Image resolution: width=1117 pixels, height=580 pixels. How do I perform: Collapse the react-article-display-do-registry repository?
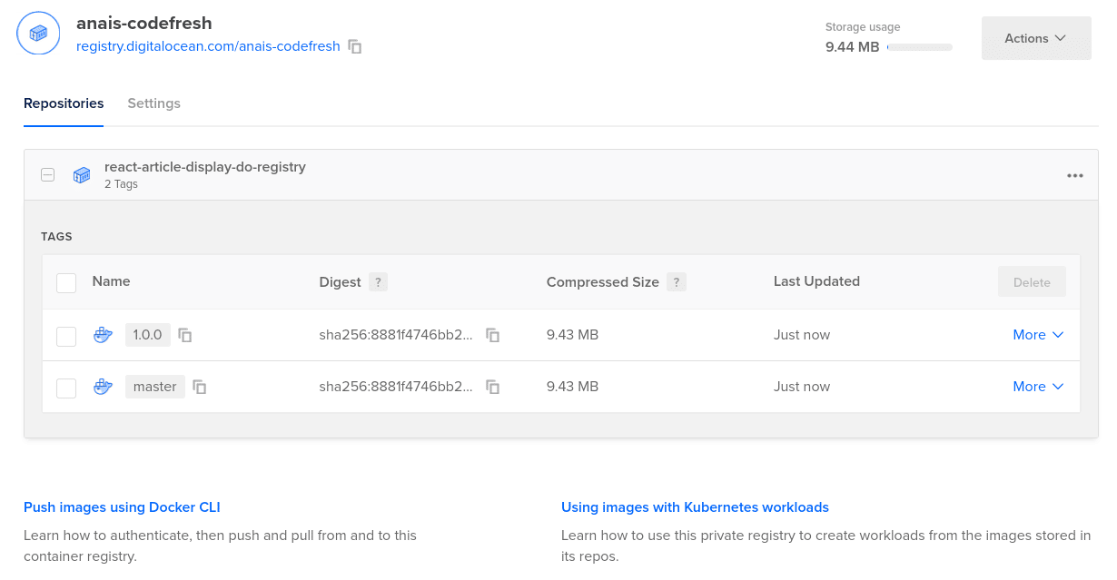(x=47, y=175)
